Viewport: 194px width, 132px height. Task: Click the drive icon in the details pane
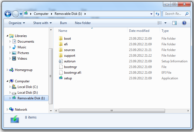tap(15, 119)
